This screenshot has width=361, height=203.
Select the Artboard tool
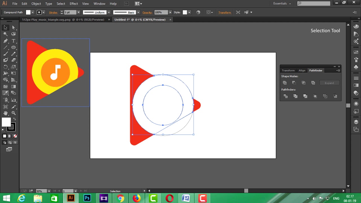click(5, 107)
